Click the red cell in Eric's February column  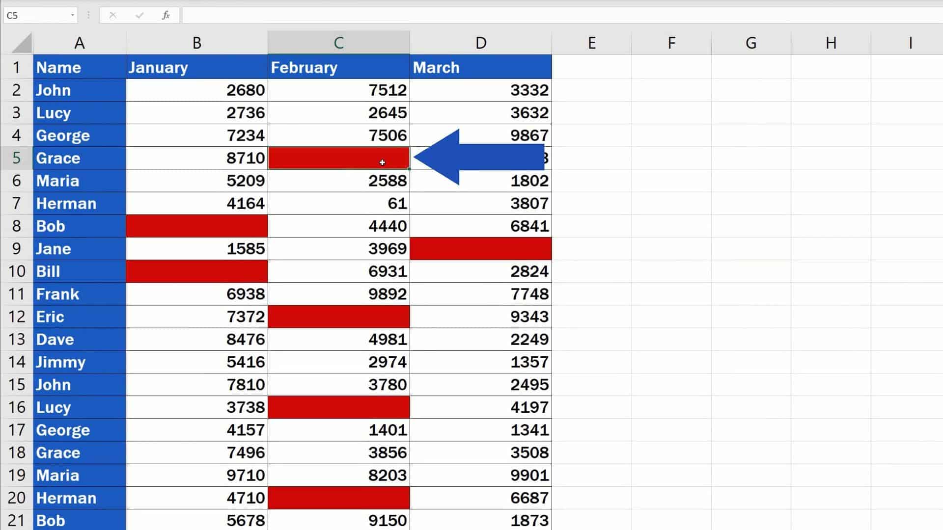point(338,317)
